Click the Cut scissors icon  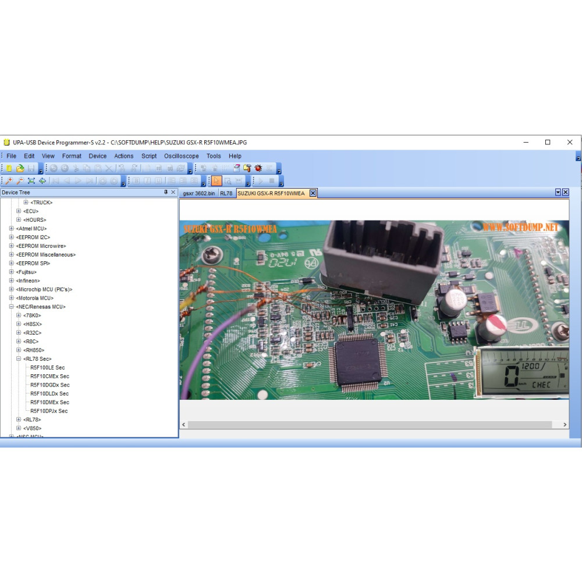pyautogui.click(x=76, y=168)
